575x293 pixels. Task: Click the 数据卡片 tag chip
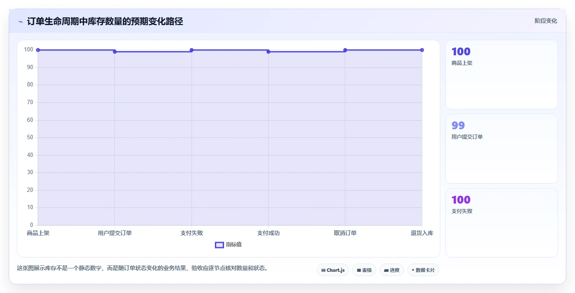[423, 270]
